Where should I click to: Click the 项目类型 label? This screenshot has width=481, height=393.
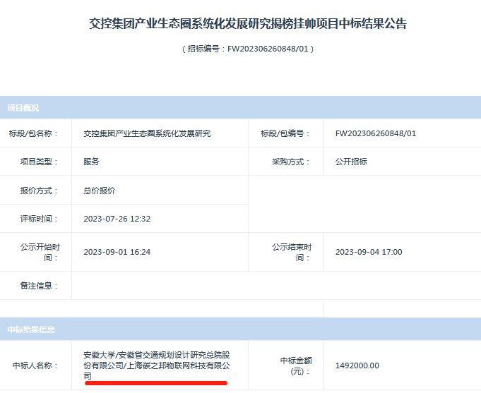(x=40, y=162)
